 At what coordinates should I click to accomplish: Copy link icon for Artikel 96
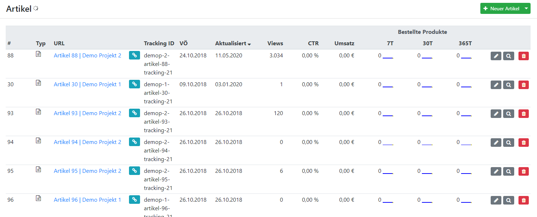coord(134,200)
